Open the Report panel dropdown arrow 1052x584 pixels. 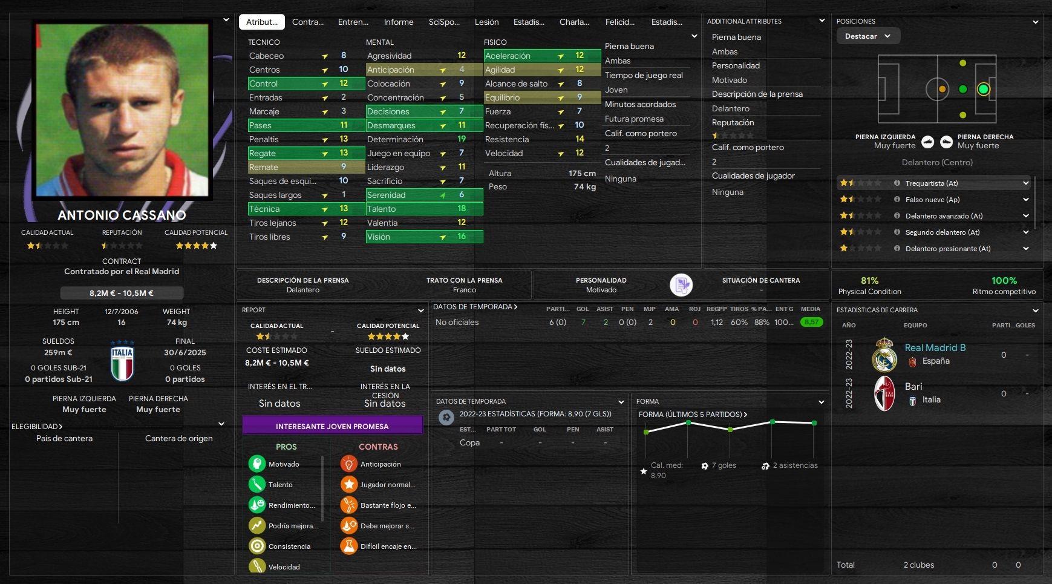click(421, 310)
